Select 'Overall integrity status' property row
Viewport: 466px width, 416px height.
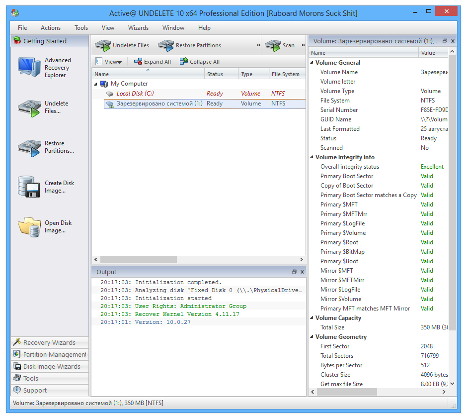click(379, 167)
